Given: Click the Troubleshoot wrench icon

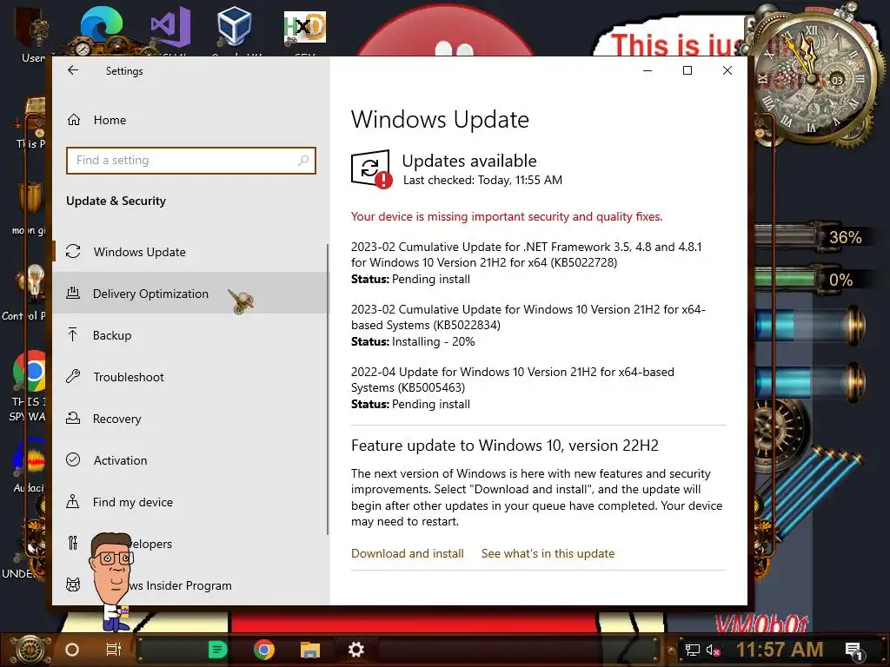Looking at the screenshot, I should [73, 376].
